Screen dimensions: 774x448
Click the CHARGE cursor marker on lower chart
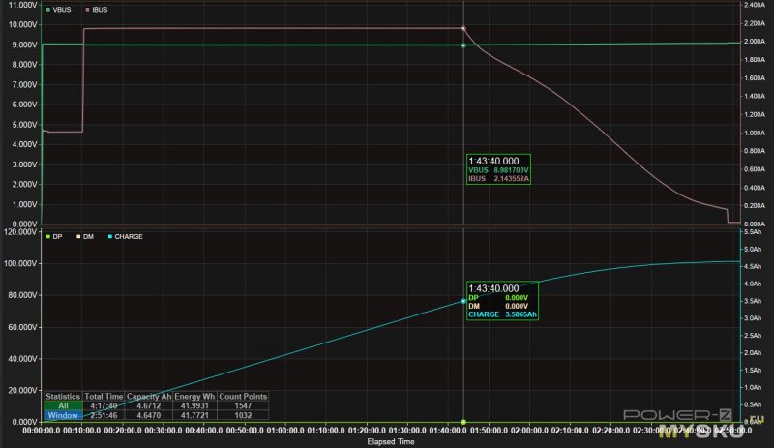click(464, 302)
